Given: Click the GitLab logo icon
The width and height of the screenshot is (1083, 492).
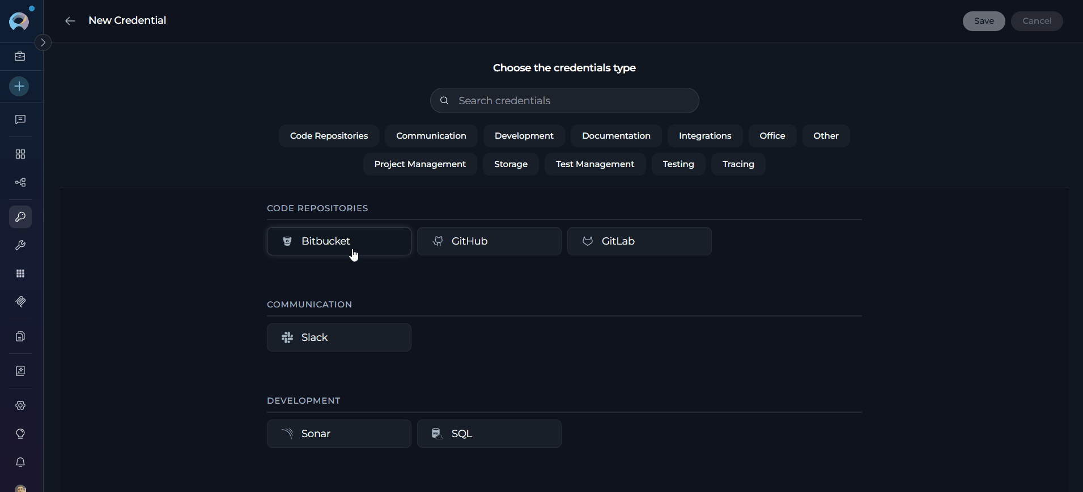Looking at the screenshot, I should [588, 241].
